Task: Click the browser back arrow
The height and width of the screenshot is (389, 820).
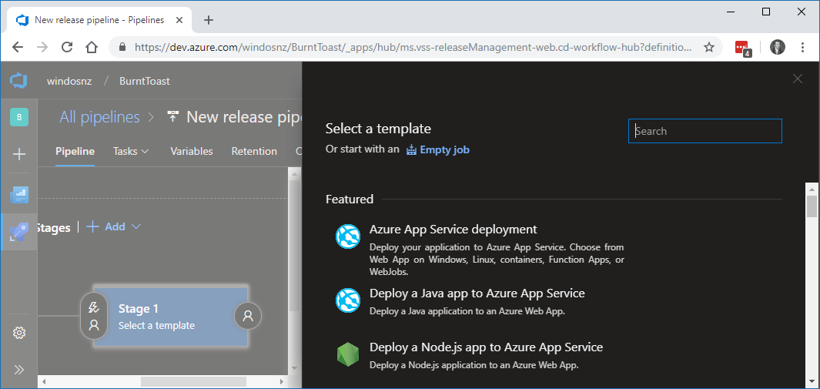Action: pos(18,47)
